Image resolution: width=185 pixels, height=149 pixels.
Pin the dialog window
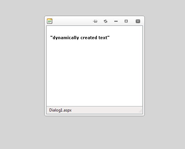pyautogui.click(x=95, y=21)
